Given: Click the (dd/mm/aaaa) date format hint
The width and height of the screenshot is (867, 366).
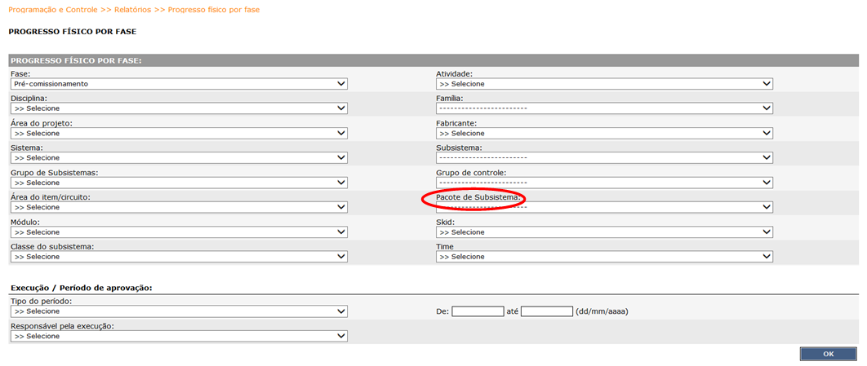Looking at the screenshot, I should pyautogui.click(x=602, y=311).
